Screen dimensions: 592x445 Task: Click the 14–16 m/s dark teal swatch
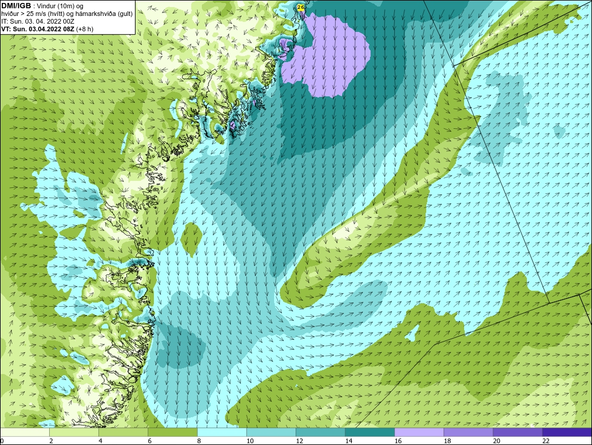click(x=369, y=432)
